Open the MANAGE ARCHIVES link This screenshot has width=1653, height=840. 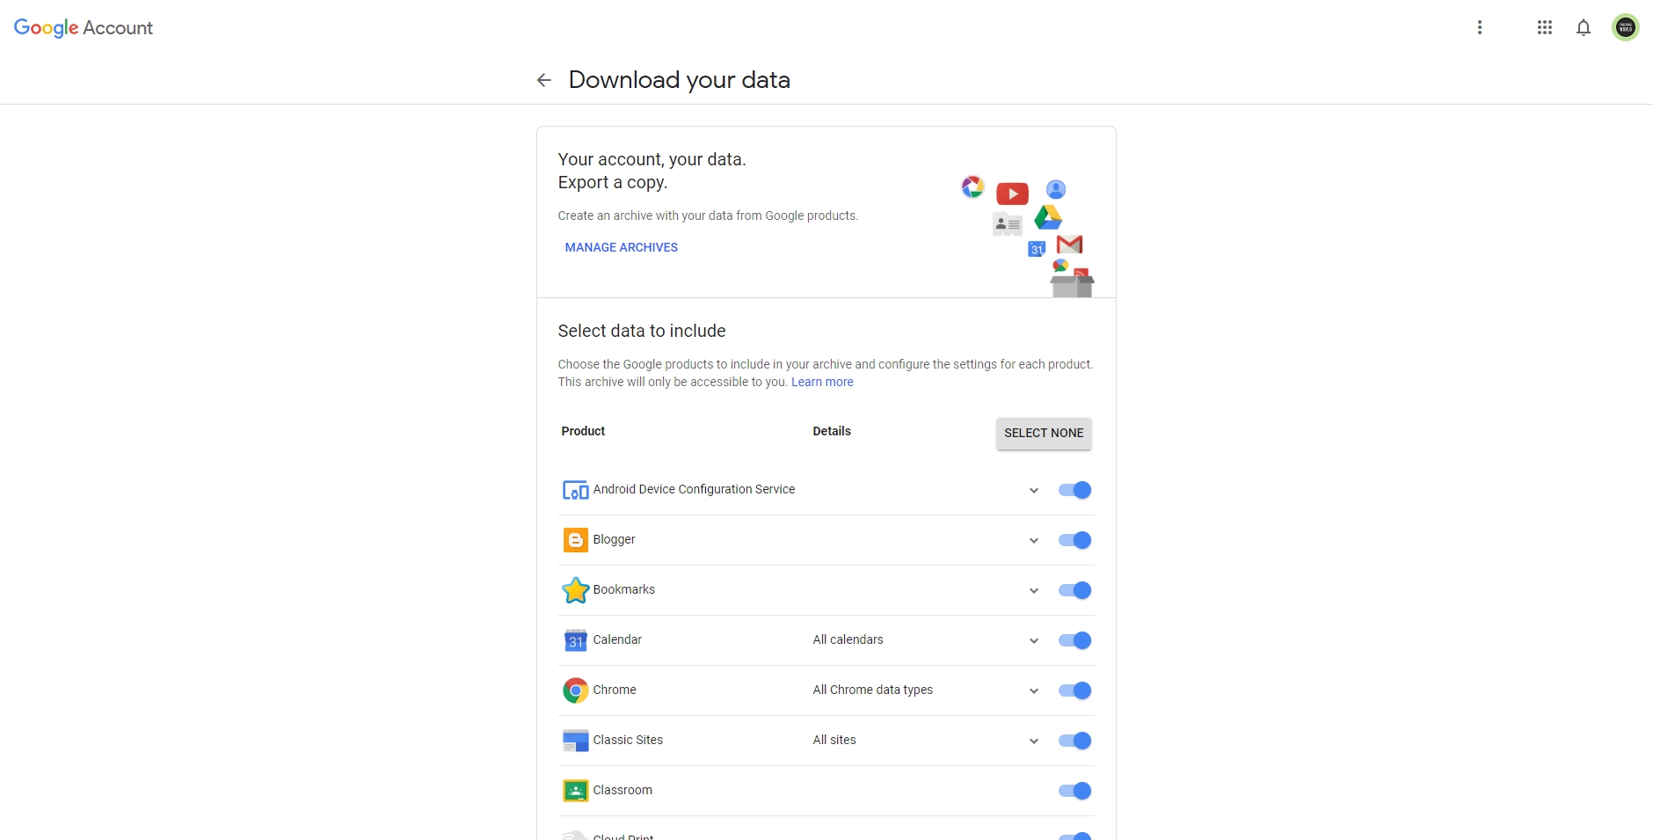pyautogui.click(x=622, y=248)
